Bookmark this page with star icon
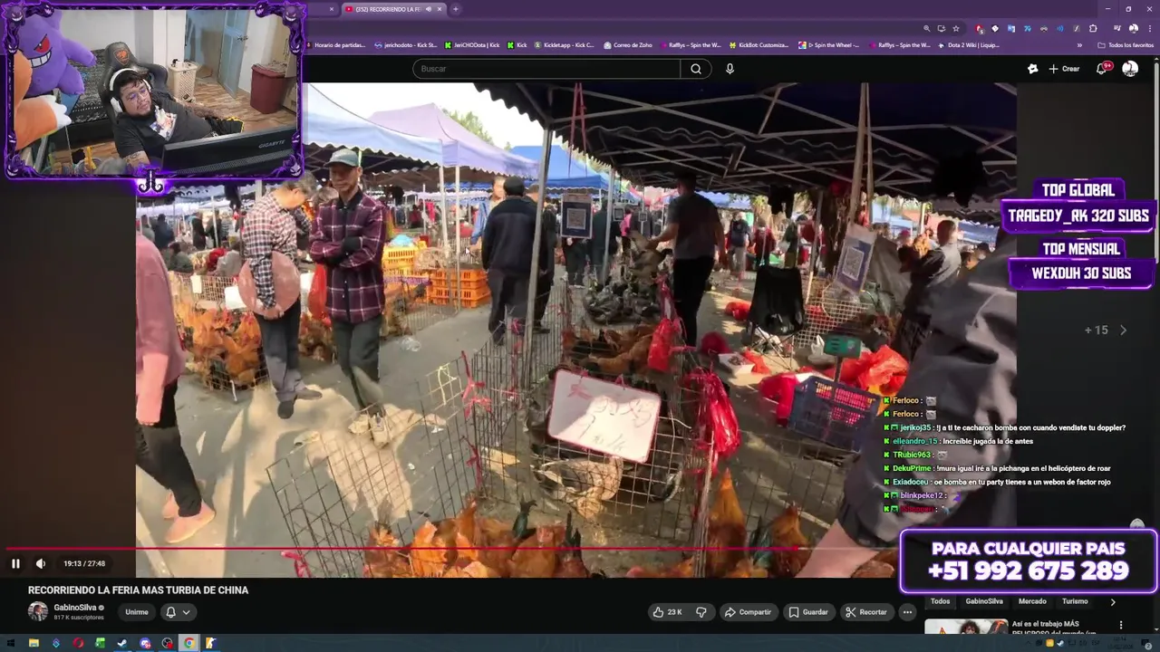Viewport: 1160px width, 652px height. pyautogui.click(x=956, y=28)
